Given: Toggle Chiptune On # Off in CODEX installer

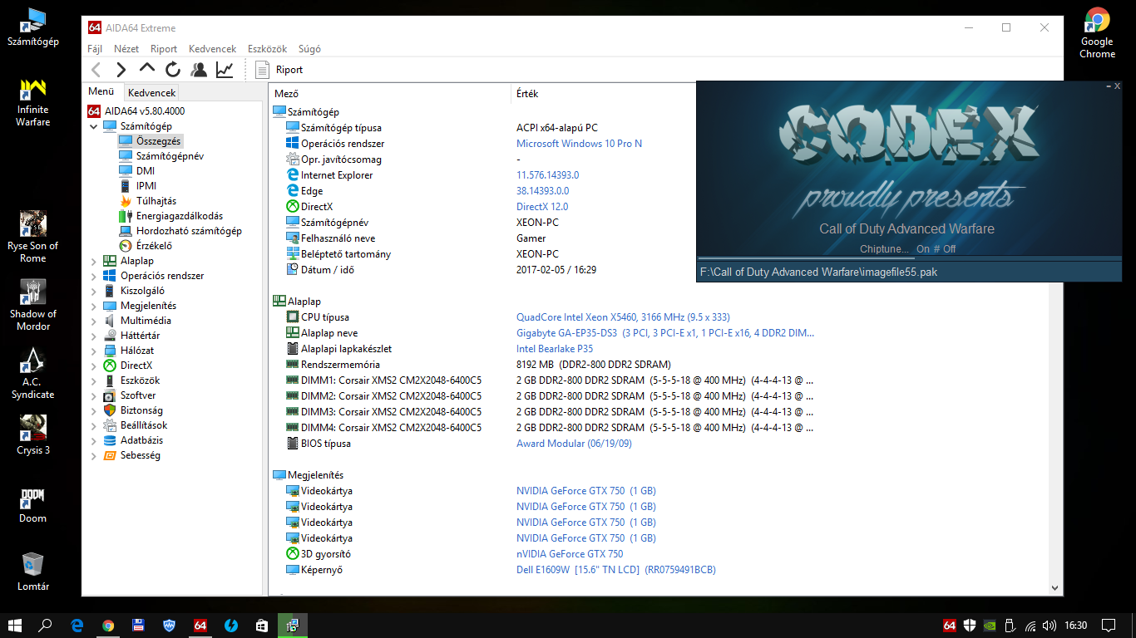Looking at the screenshot, I should 907,249.
